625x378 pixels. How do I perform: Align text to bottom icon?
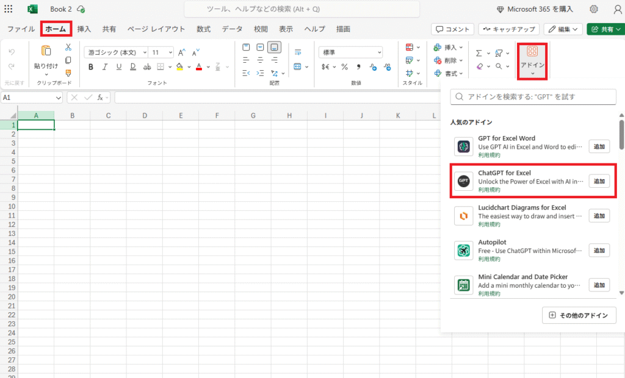point(274,48)
